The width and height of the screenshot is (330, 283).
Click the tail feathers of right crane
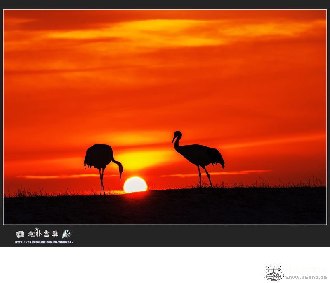(x=217, y=158)
